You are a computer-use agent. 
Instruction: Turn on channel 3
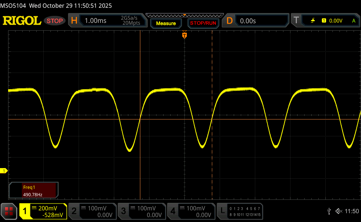[x=141, y=211]
